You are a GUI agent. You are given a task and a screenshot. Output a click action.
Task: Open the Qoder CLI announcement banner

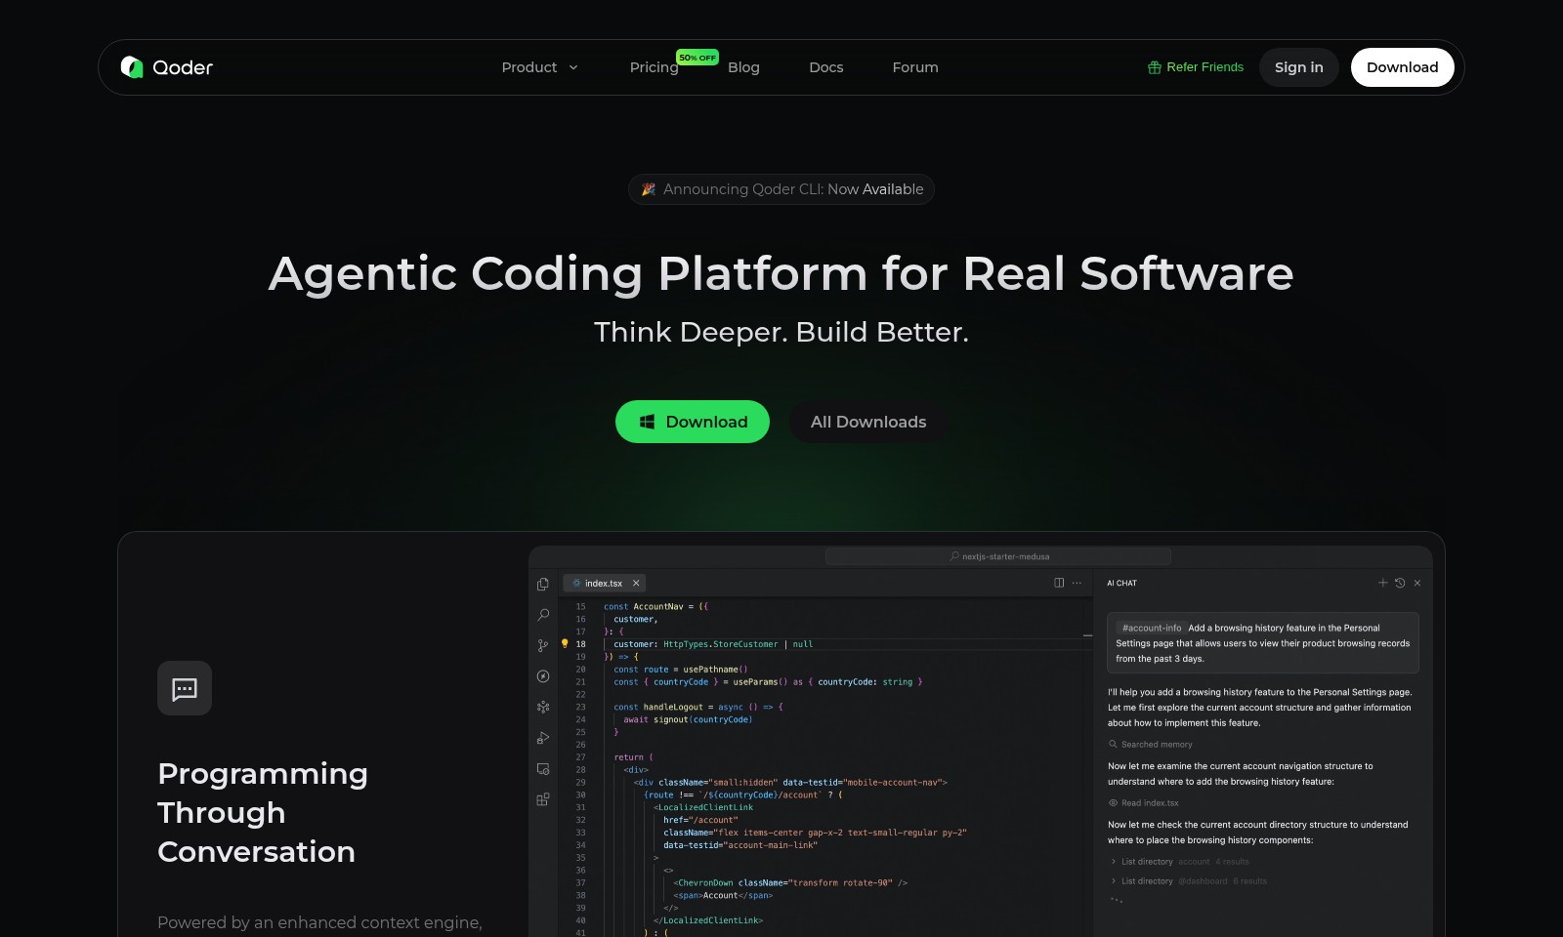781,189
